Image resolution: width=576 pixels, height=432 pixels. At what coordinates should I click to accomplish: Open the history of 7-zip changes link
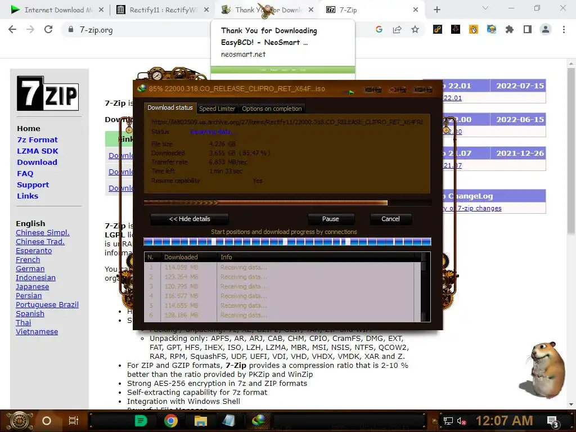[472, 208]
